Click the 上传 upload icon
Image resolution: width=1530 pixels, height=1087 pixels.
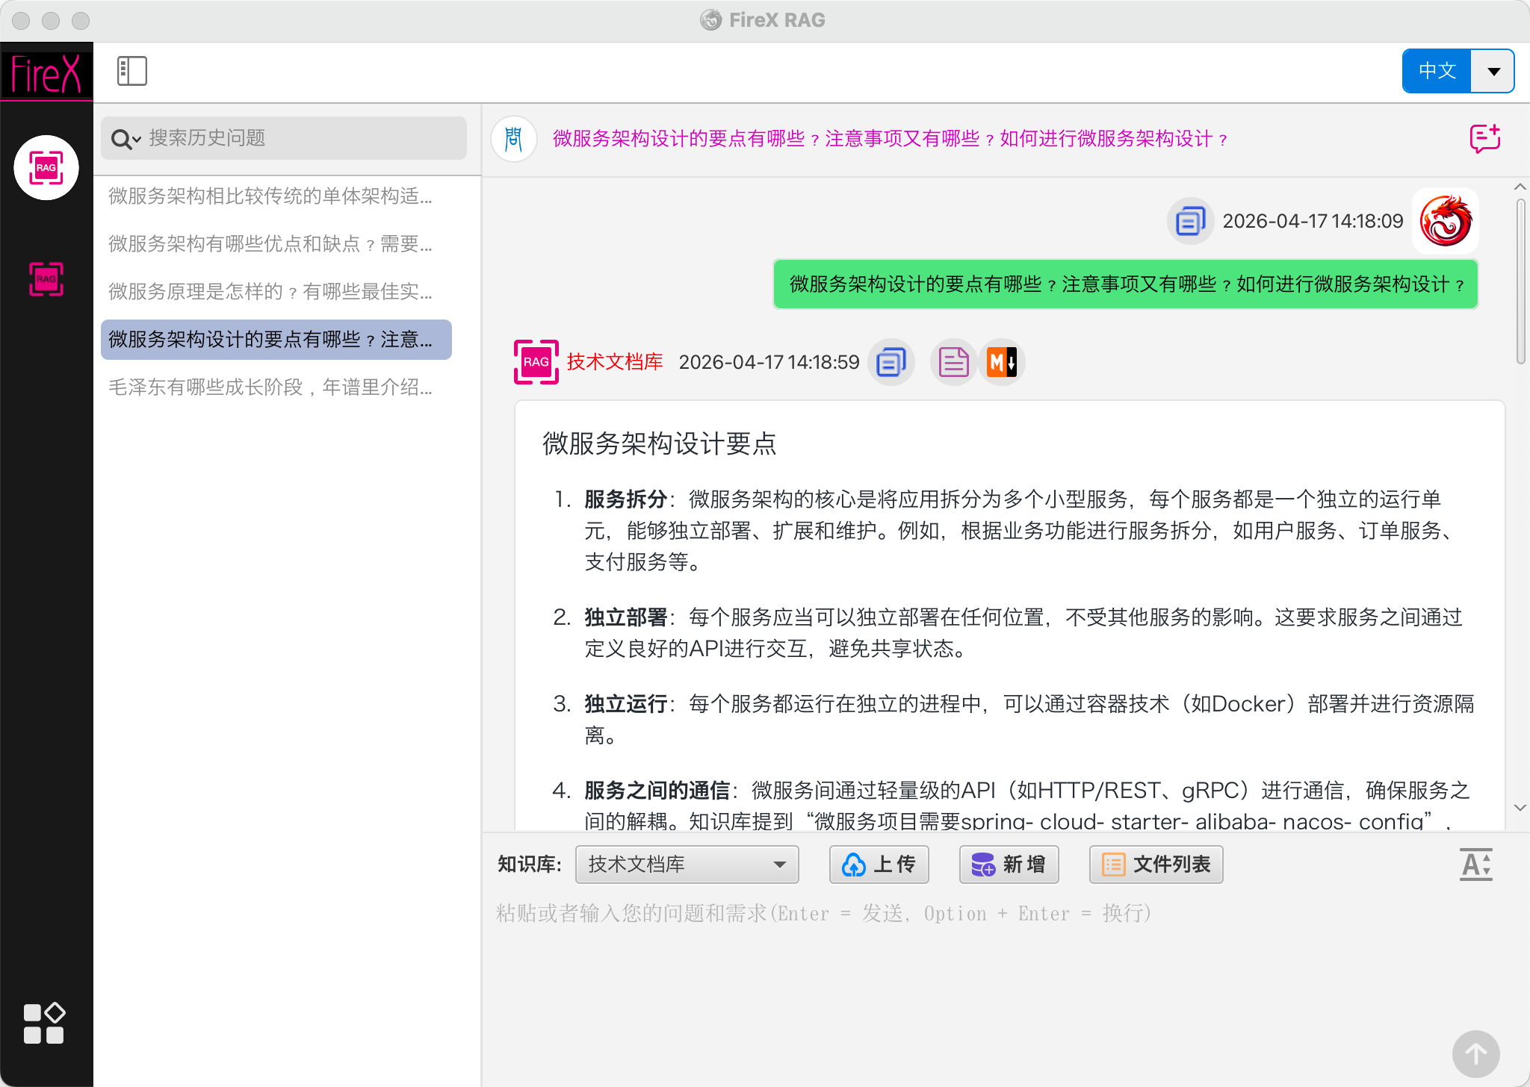(879, 864)
